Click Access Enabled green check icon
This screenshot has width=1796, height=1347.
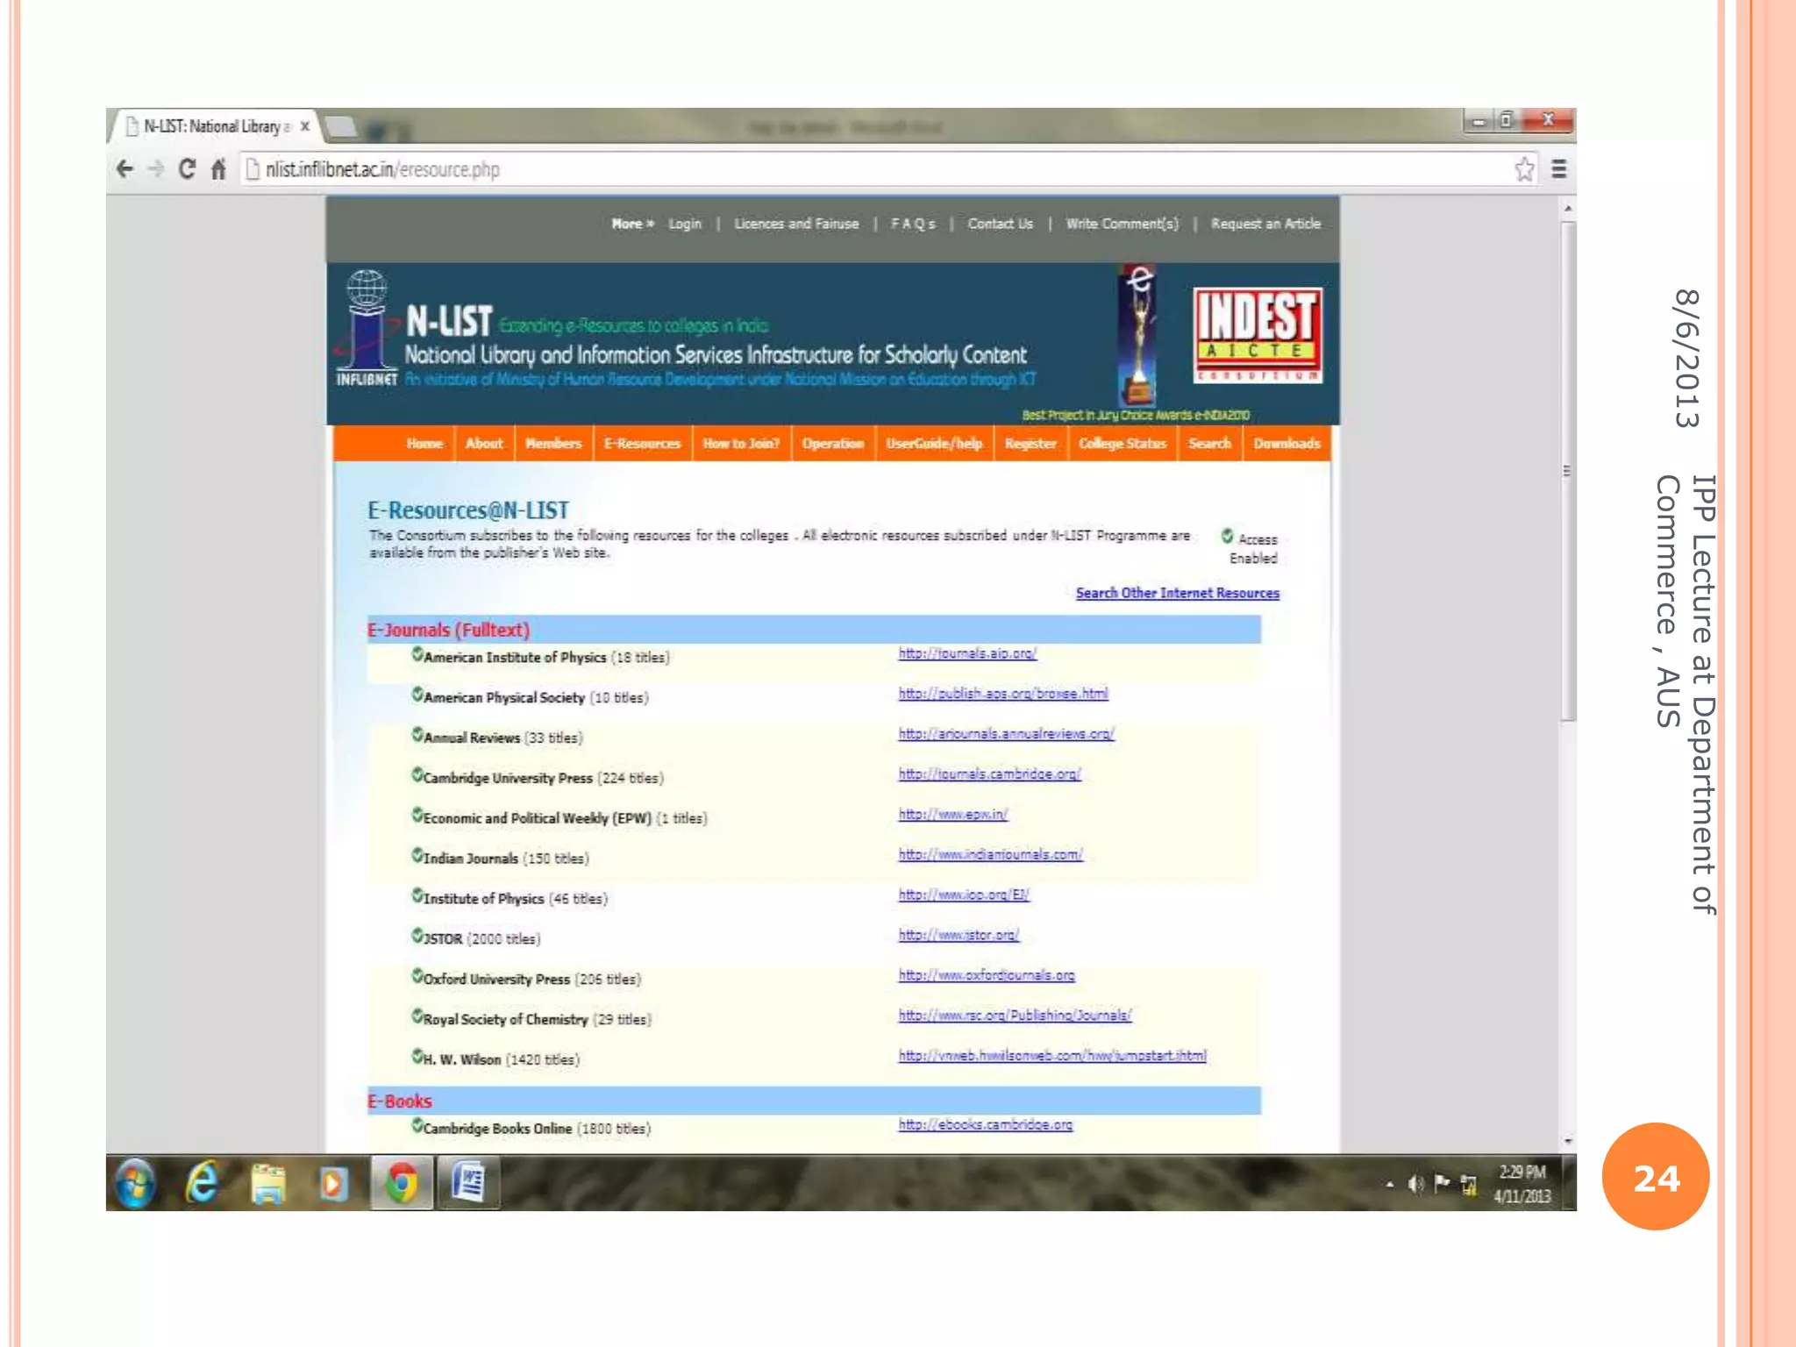(x=1227, y=536)
